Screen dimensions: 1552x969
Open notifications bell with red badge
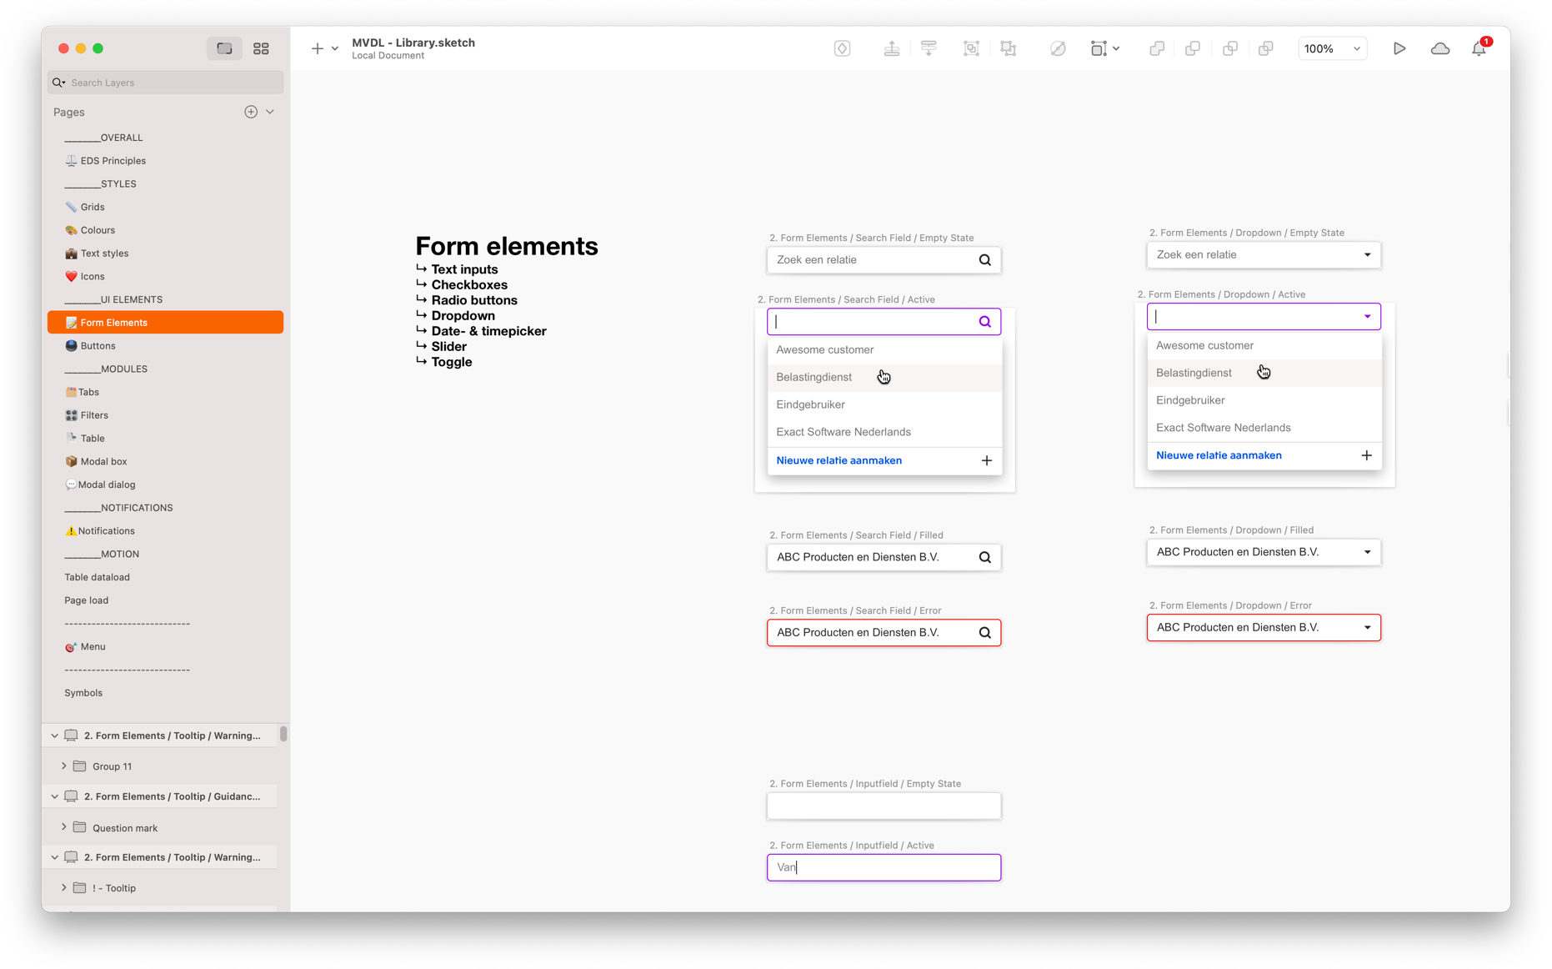(1479, 48)
